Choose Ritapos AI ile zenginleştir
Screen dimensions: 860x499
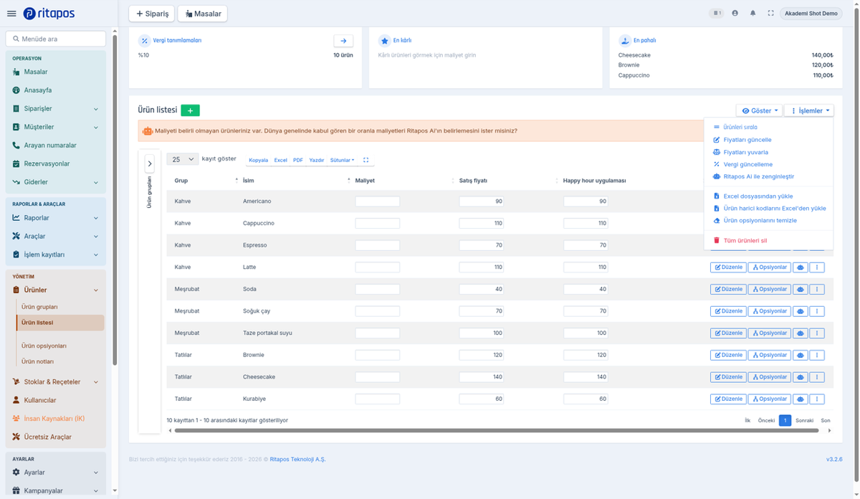(758, 176)
